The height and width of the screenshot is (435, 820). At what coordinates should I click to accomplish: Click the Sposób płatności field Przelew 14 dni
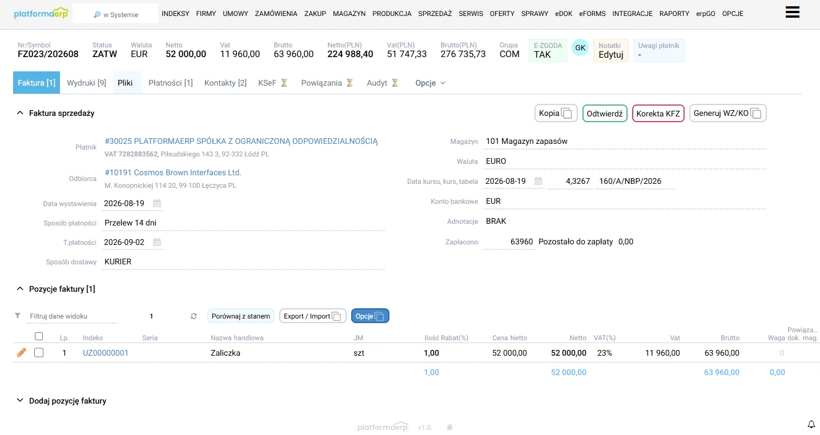pos(243,223)
